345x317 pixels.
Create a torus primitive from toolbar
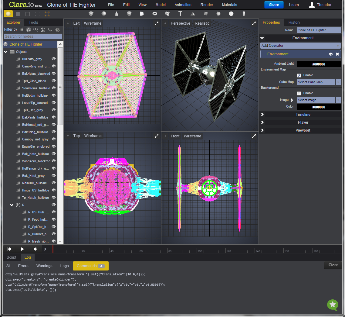click(x=155, y=14)
